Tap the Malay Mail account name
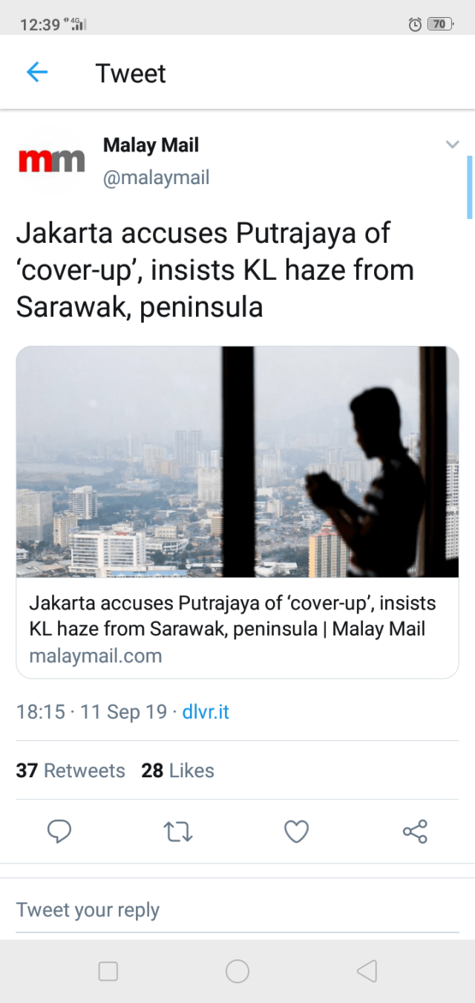 click(151, 145)
